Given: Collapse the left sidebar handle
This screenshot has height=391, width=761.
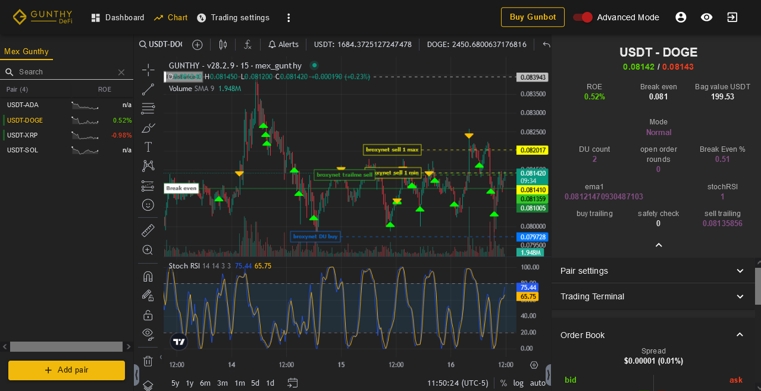Looking at the screenshot, I should 137,375.
